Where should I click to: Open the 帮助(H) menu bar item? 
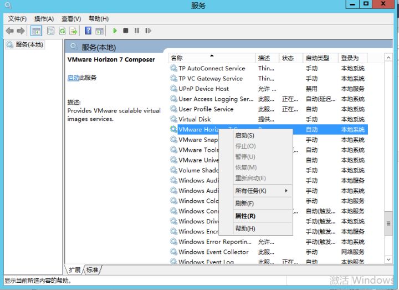tap(99, 19)
